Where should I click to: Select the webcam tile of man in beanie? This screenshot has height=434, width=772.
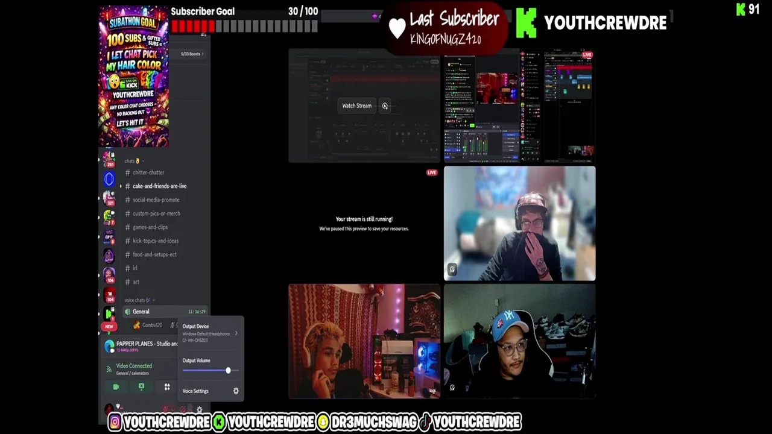point(519,224)
